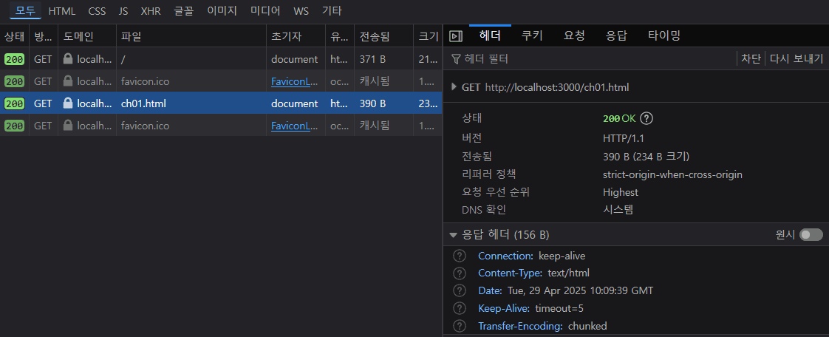The height and width of the screenshot is (337, 829).
Task: Click help icon next to Date header
Action: [460, 290]
